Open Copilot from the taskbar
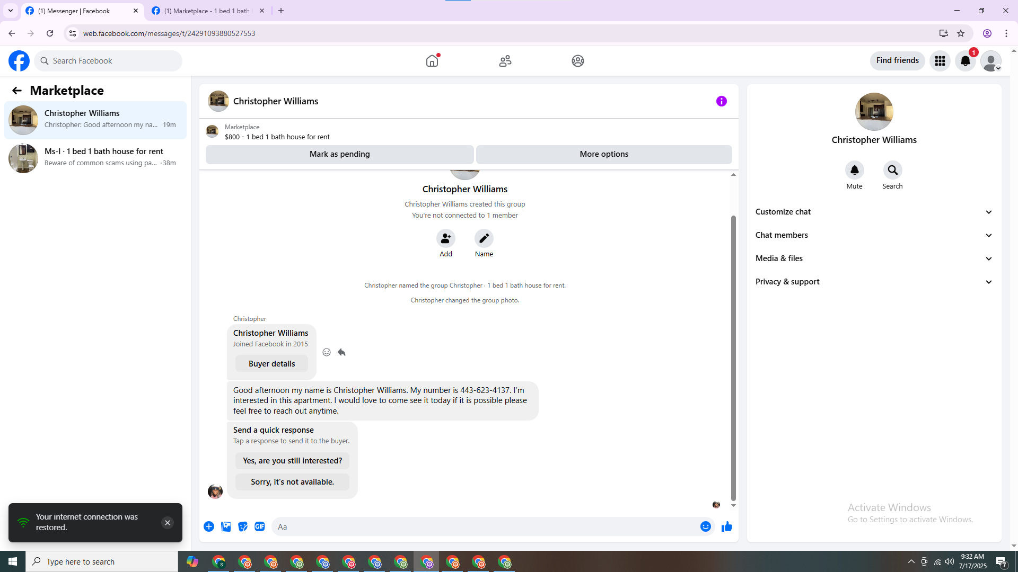Image resolution: width=1018 pixels, height=572 pixels. tap(192, 561)
